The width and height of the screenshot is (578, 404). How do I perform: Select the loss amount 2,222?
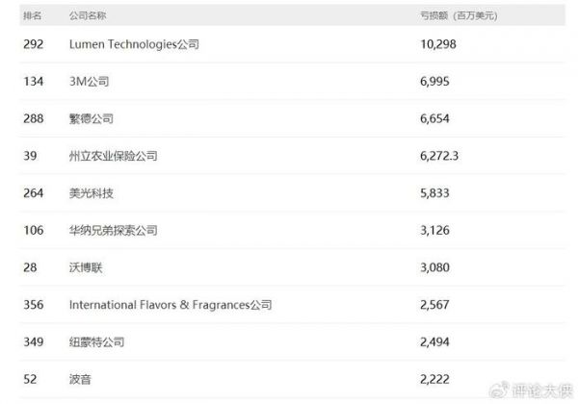click(433, 380)
